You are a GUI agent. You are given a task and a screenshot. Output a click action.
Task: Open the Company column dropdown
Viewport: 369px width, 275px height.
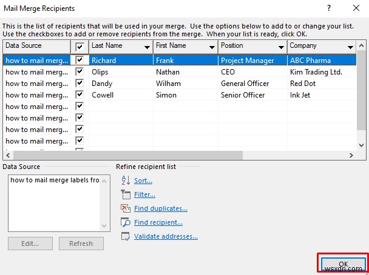click(350, 47)
